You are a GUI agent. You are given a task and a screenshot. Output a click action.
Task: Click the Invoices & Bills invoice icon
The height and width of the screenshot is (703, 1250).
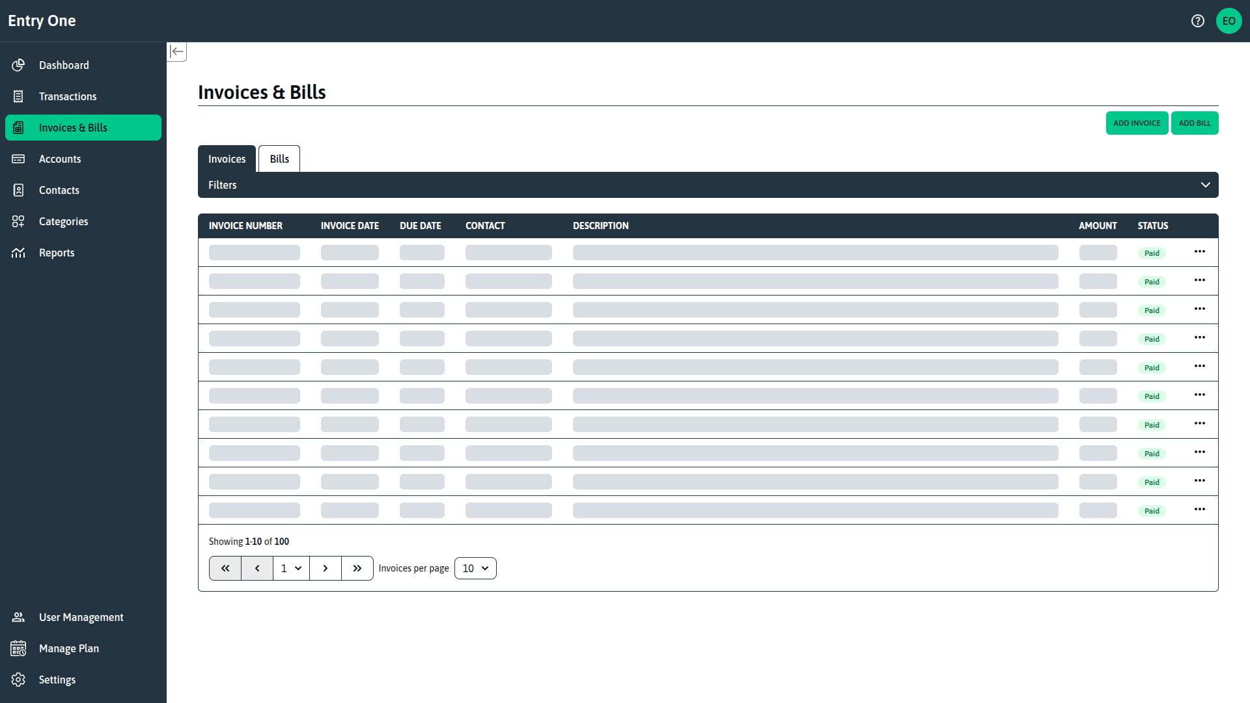(18, 128)
